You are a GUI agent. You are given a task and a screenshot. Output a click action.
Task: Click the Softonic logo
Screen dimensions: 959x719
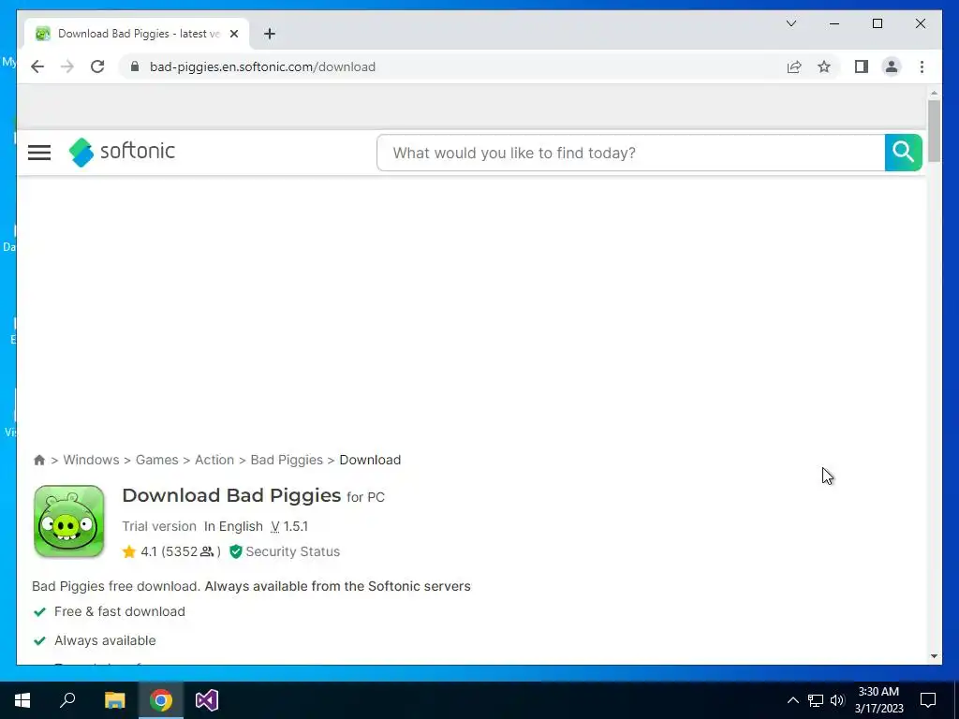pyautogui.click(x=122, y=152)
